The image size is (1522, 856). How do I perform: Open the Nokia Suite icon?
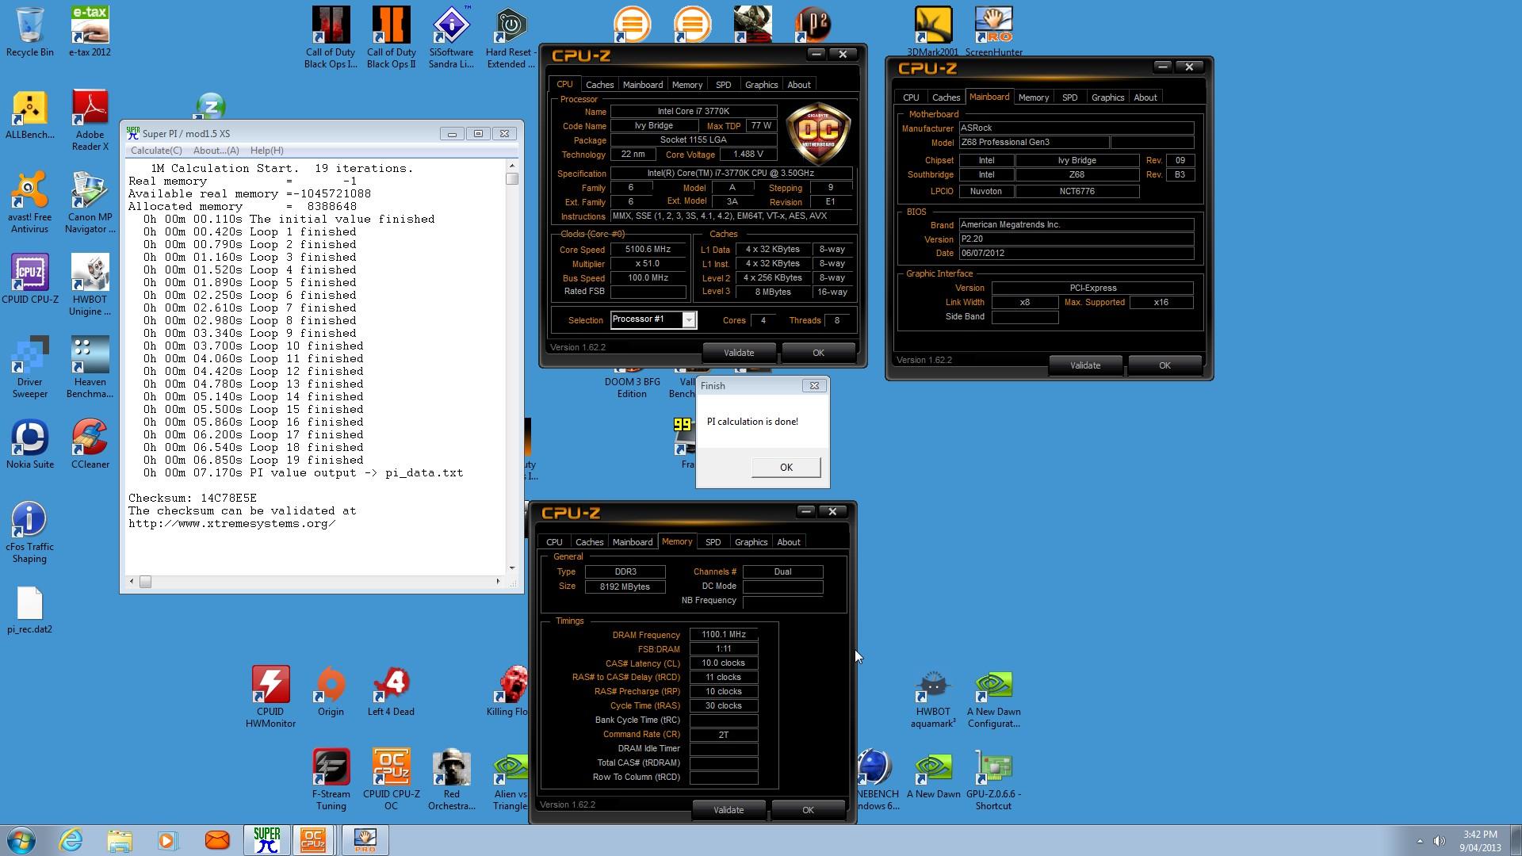click(30, 444)
